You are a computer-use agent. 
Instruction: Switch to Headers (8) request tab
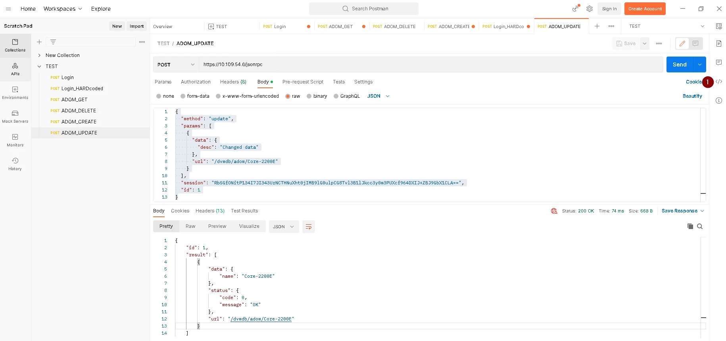pyautogui.click(x=233, y=82)
